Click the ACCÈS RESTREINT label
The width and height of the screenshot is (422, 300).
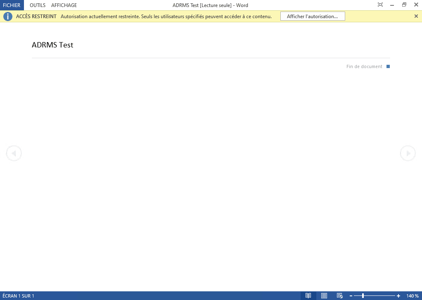(x=36, y=17)
